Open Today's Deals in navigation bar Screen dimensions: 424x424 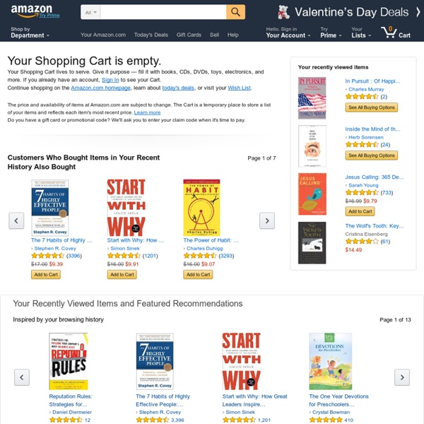click(151, 35)
